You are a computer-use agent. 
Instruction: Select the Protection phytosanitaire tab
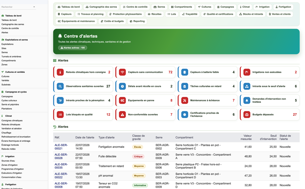coord(126,14)
